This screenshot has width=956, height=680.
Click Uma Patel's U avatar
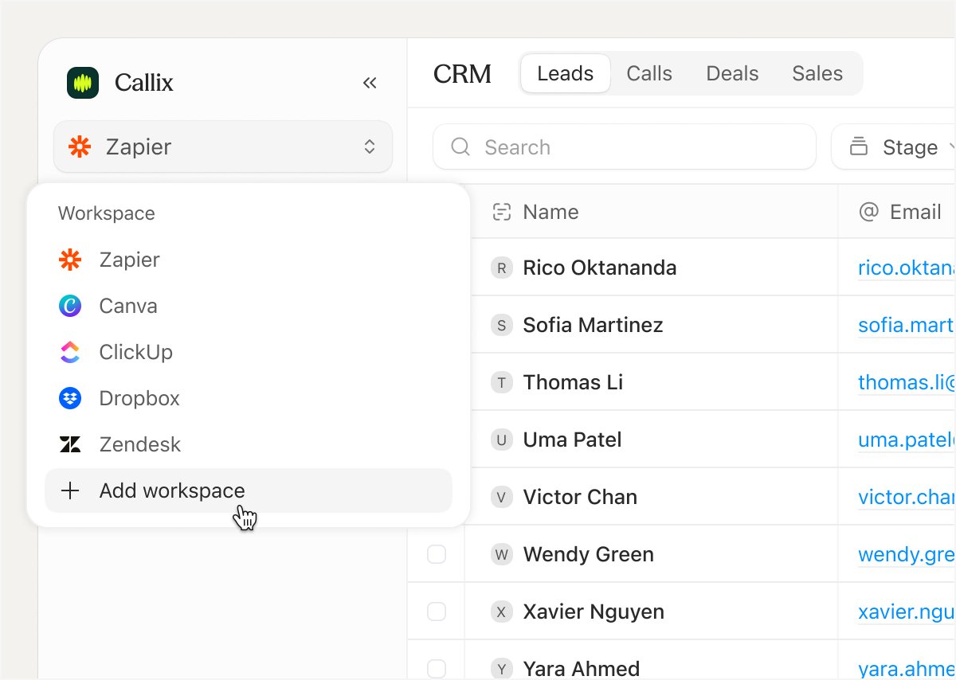coord(501,440)
